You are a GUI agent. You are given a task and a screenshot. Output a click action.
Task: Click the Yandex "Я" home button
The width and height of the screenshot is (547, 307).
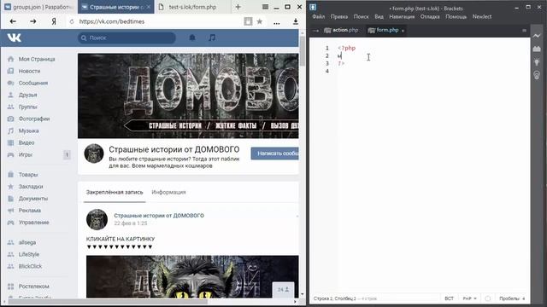click(54, 21)
